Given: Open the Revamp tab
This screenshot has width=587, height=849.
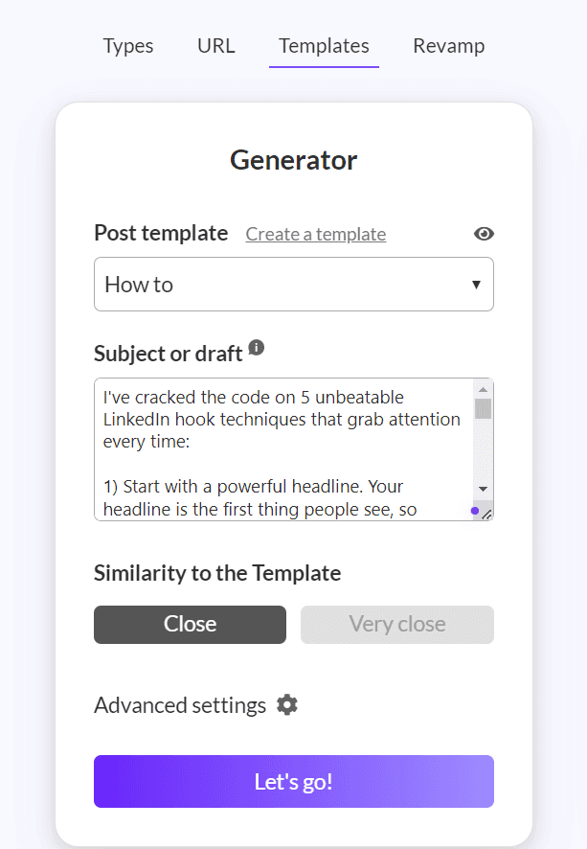Looking at the screenshot, I should 448,46.
